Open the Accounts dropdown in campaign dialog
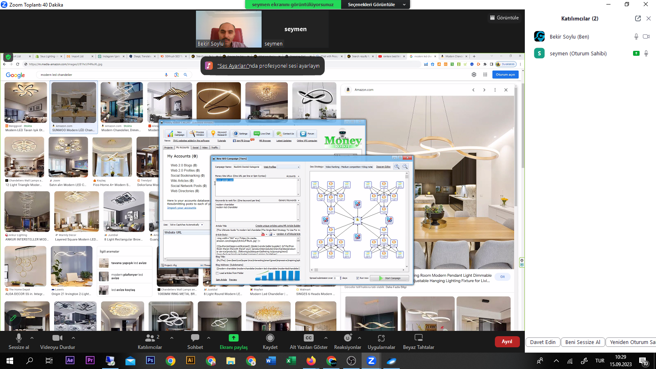 [x=293, y=176]
